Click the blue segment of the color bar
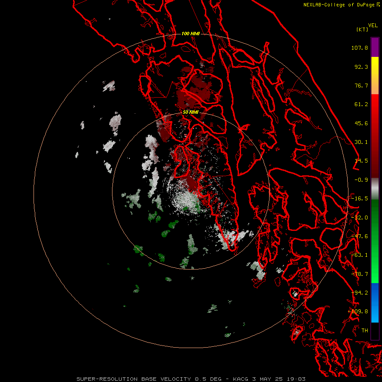The height and width of the screenshot is (382, 382). (375, 303)
